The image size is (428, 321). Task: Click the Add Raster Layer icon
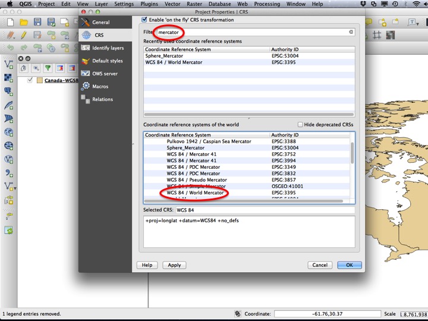(8, 78)
